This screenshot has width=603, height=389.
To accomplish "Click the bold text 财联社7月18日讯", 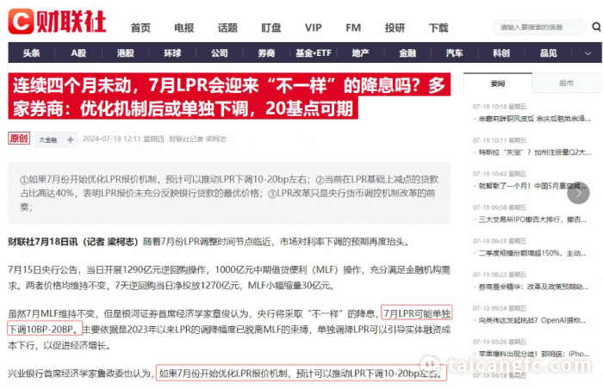I will click(43, 242).
